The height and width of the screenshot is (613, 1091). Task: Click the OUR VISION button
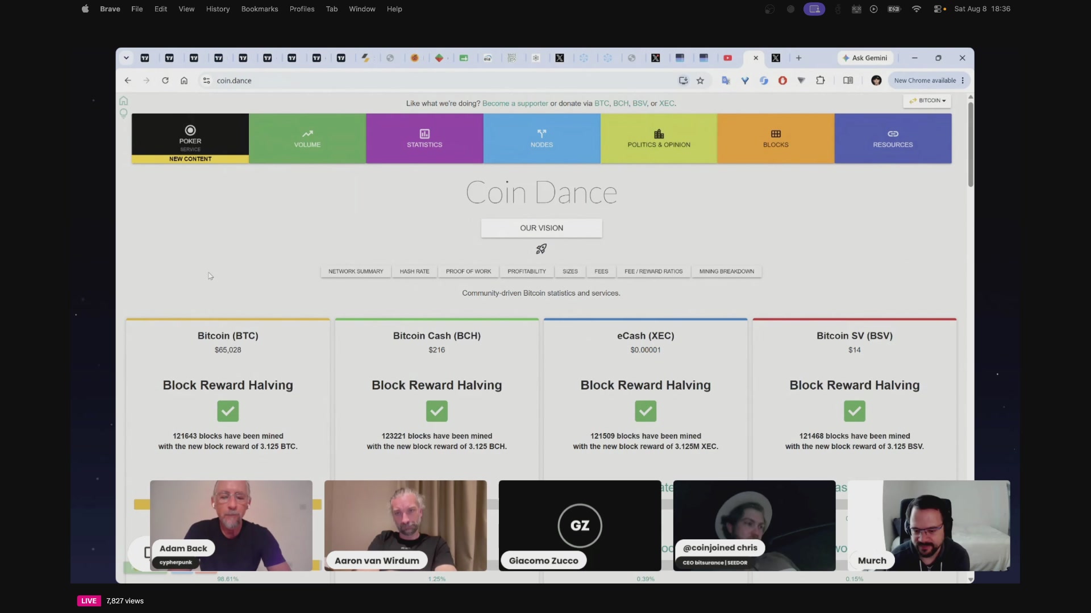(542, 228)
